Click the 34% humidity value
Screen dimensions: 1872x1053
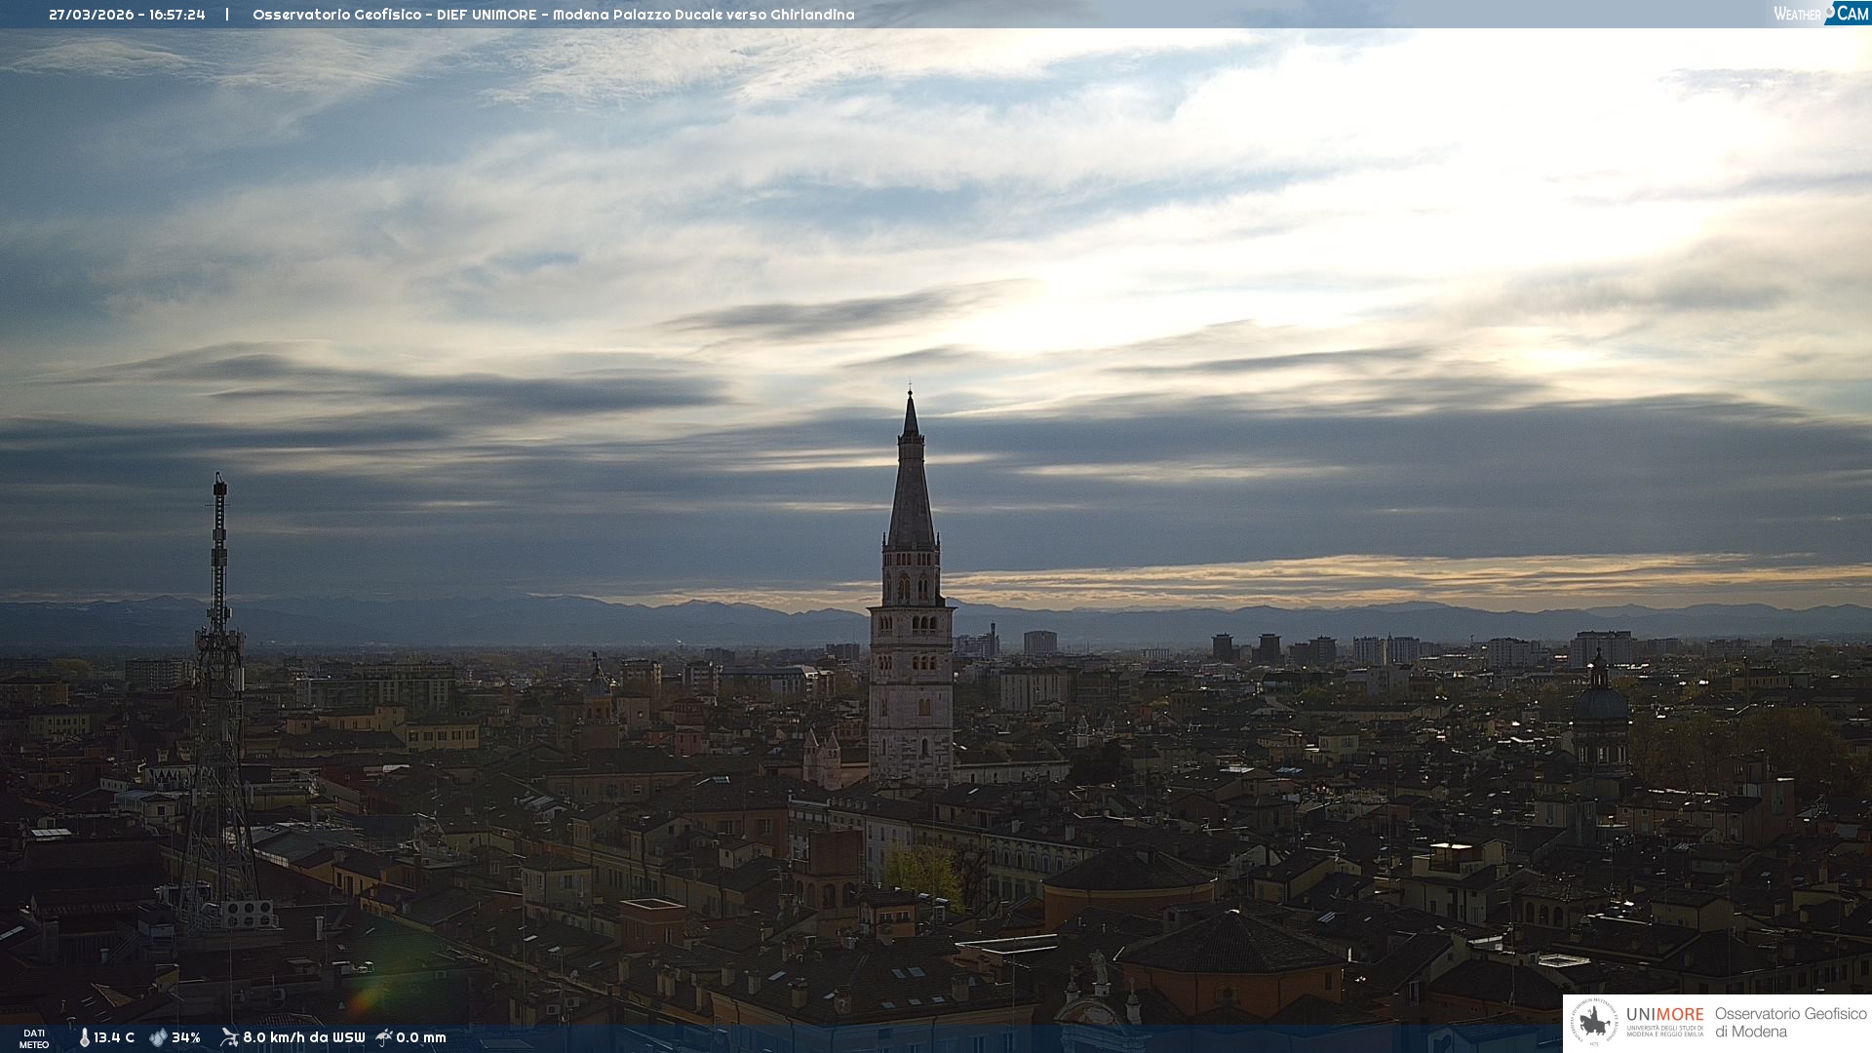(186, 1038)
